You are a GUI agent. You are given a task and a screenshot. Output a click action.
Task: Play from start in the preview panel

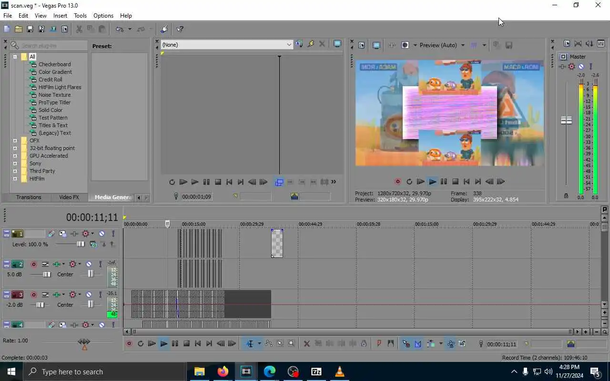tap(420, 181)
